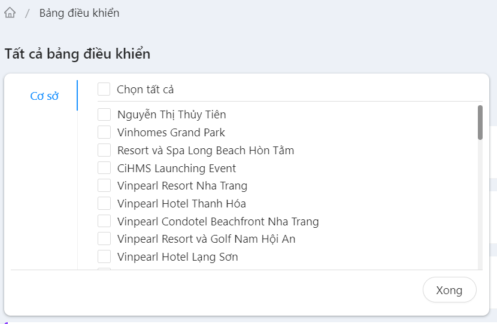Select the Cơ sở tab
The width and height of the screenshot is (497, 324).
point(44,96)
